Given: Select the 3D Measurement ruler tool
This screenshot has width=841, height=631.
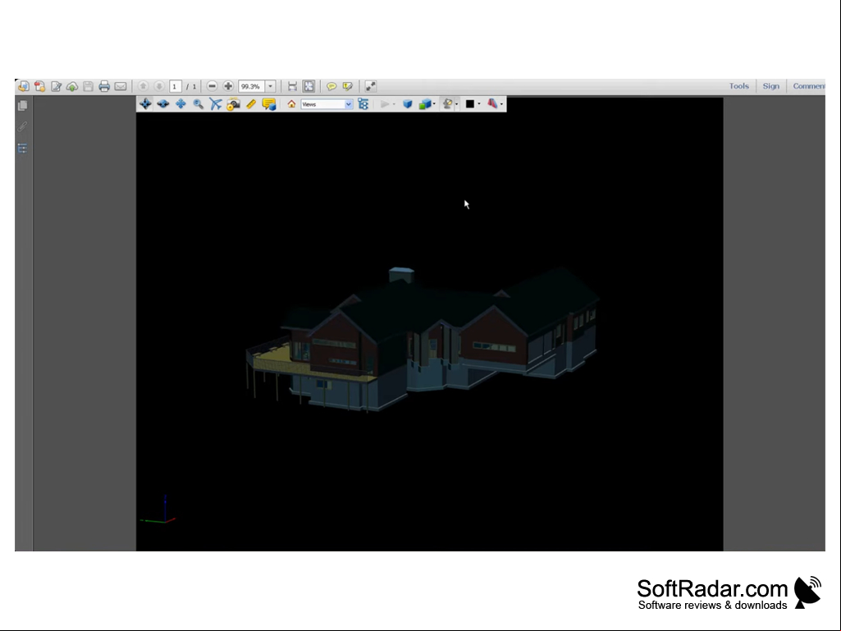Looking at the screenshot, I should (251, 104).
